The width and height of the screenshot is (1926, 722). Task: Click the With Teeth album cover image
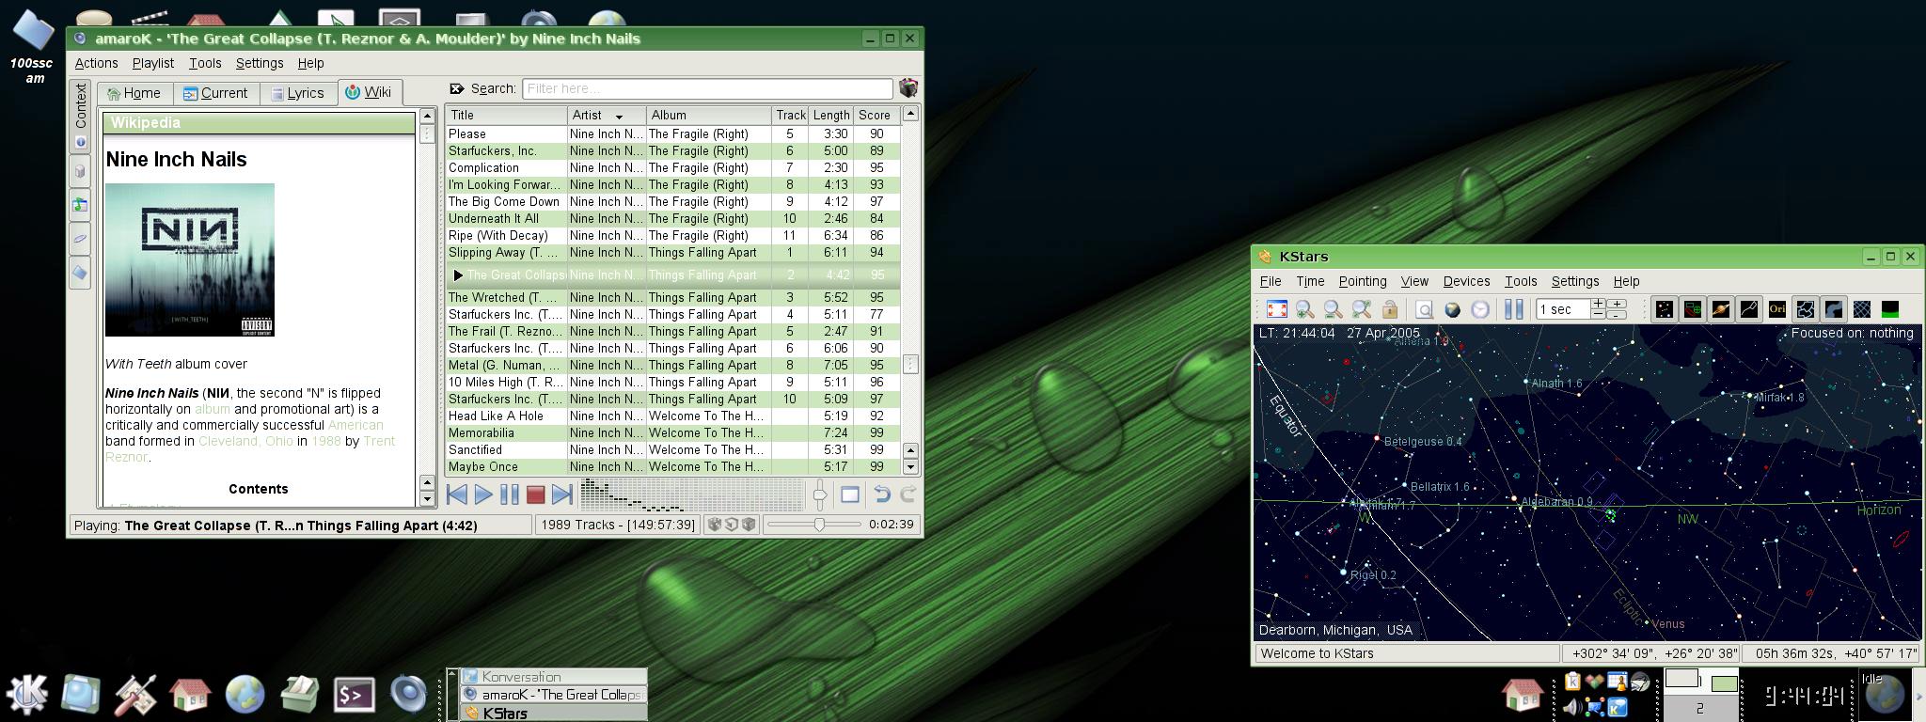190,259
